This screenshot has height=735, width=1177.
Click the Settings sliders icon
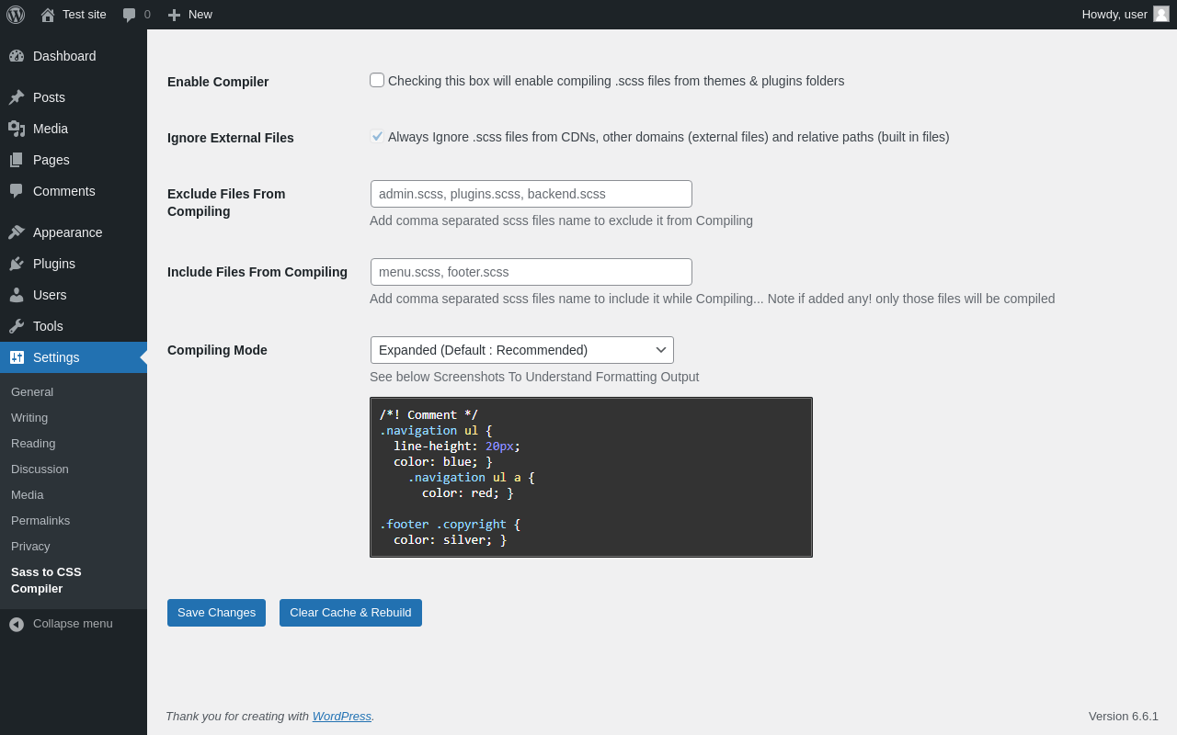tap(17, 357)
